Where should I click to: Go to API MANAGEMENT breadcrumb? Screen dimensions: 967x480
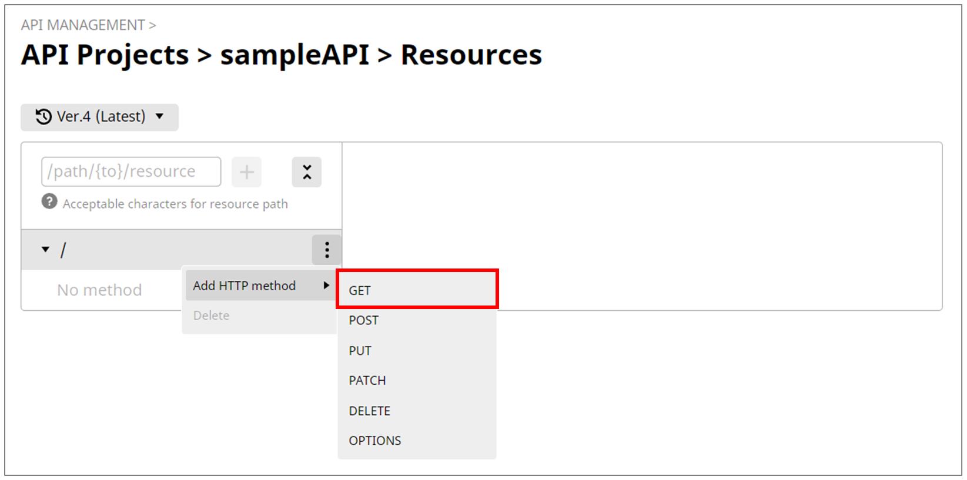coord(83,25)
